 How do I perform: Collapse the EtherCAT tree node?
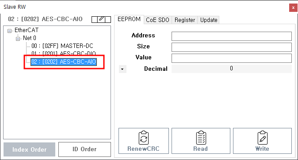[9, 31]
